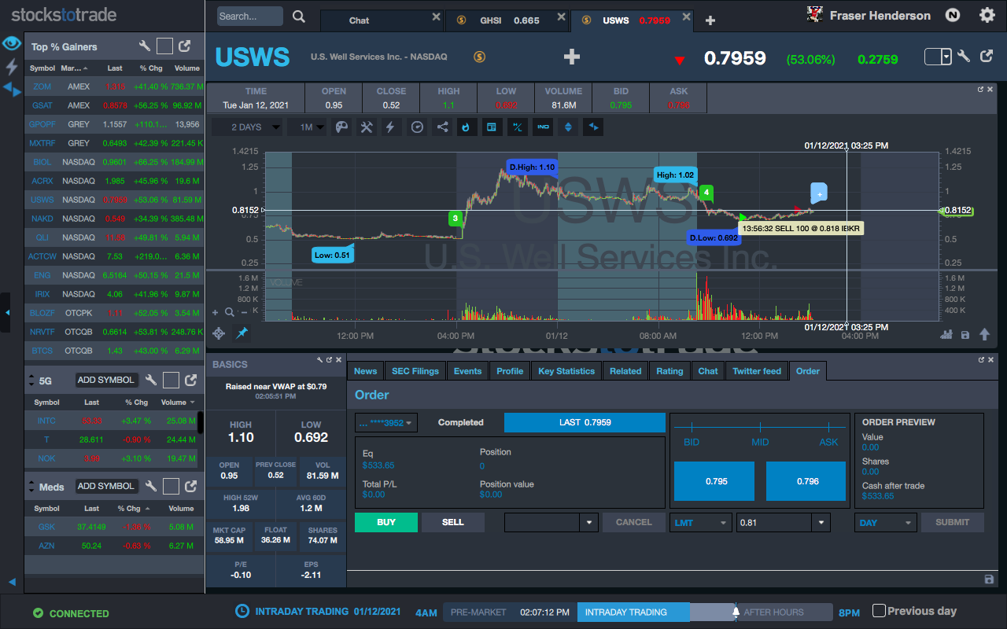The image size is (1007, 629).
Task: Open the 1M interval dropdown
Action: (306, 127)
